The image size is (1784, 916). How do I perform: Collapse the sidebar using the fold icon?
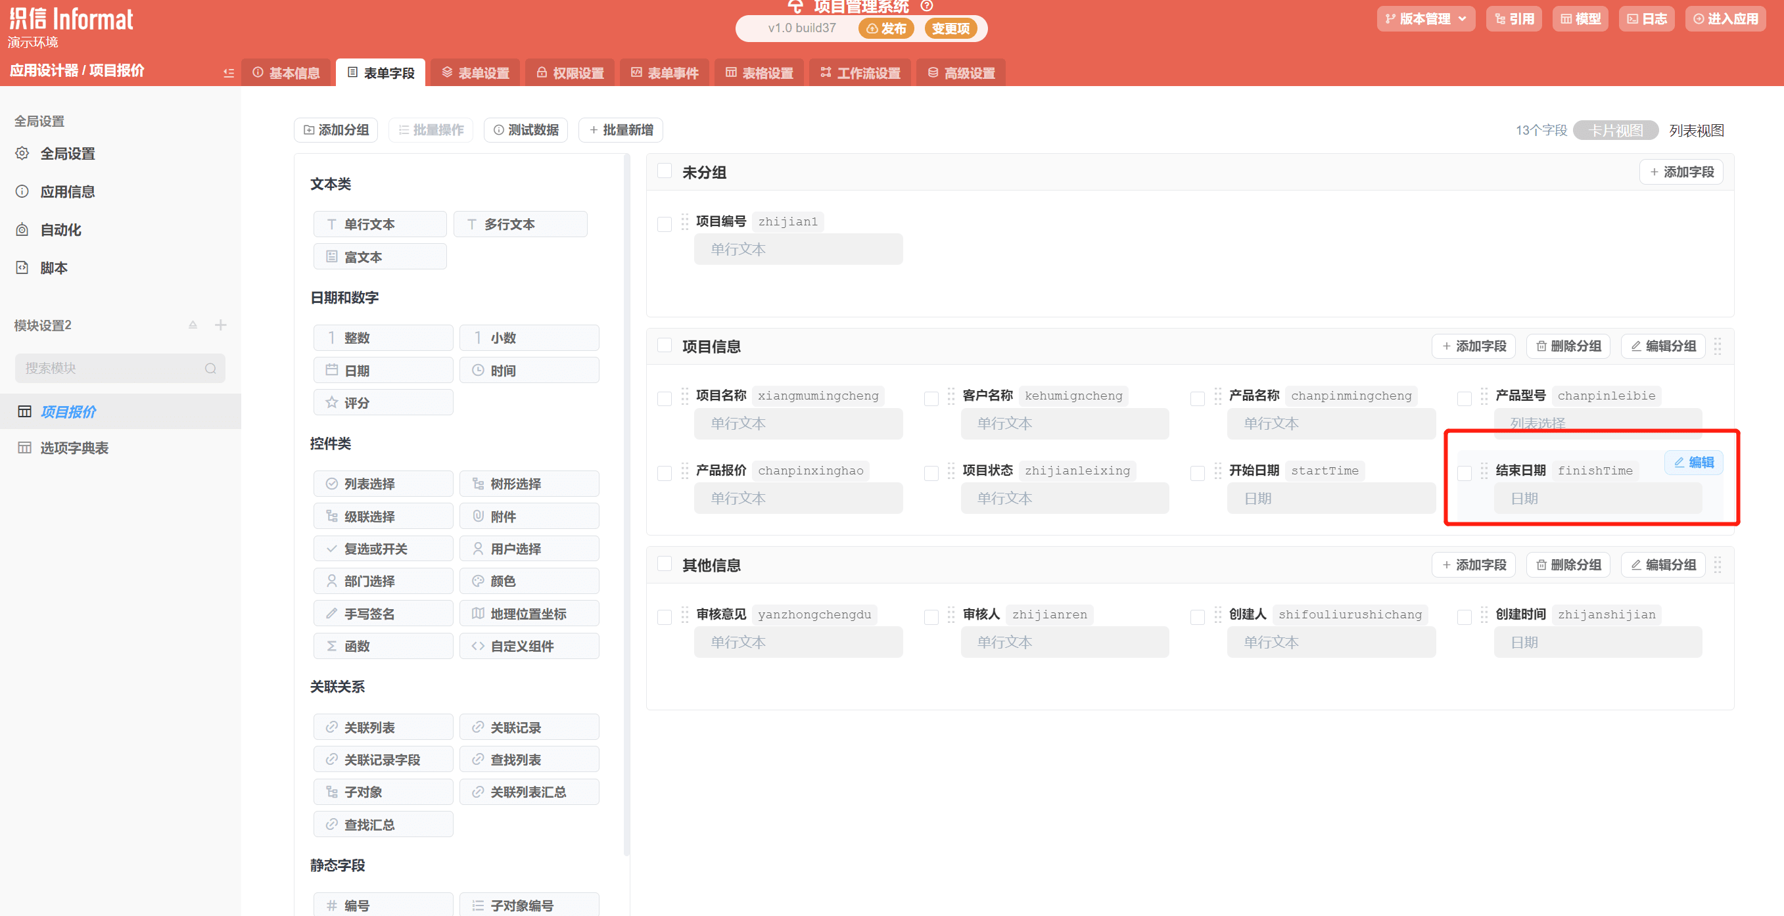coord(229,73)
